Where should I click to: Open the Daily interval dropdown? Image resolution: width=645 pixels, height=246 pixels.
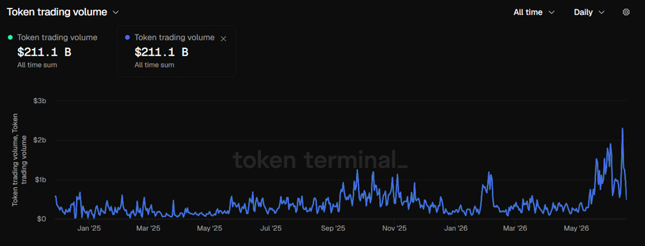589,13
